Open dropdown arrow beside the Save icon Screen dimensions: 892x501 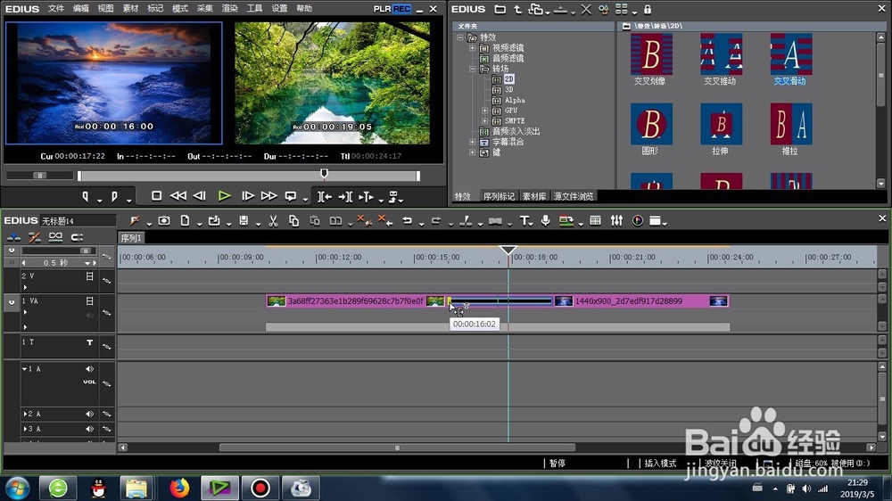258,224
